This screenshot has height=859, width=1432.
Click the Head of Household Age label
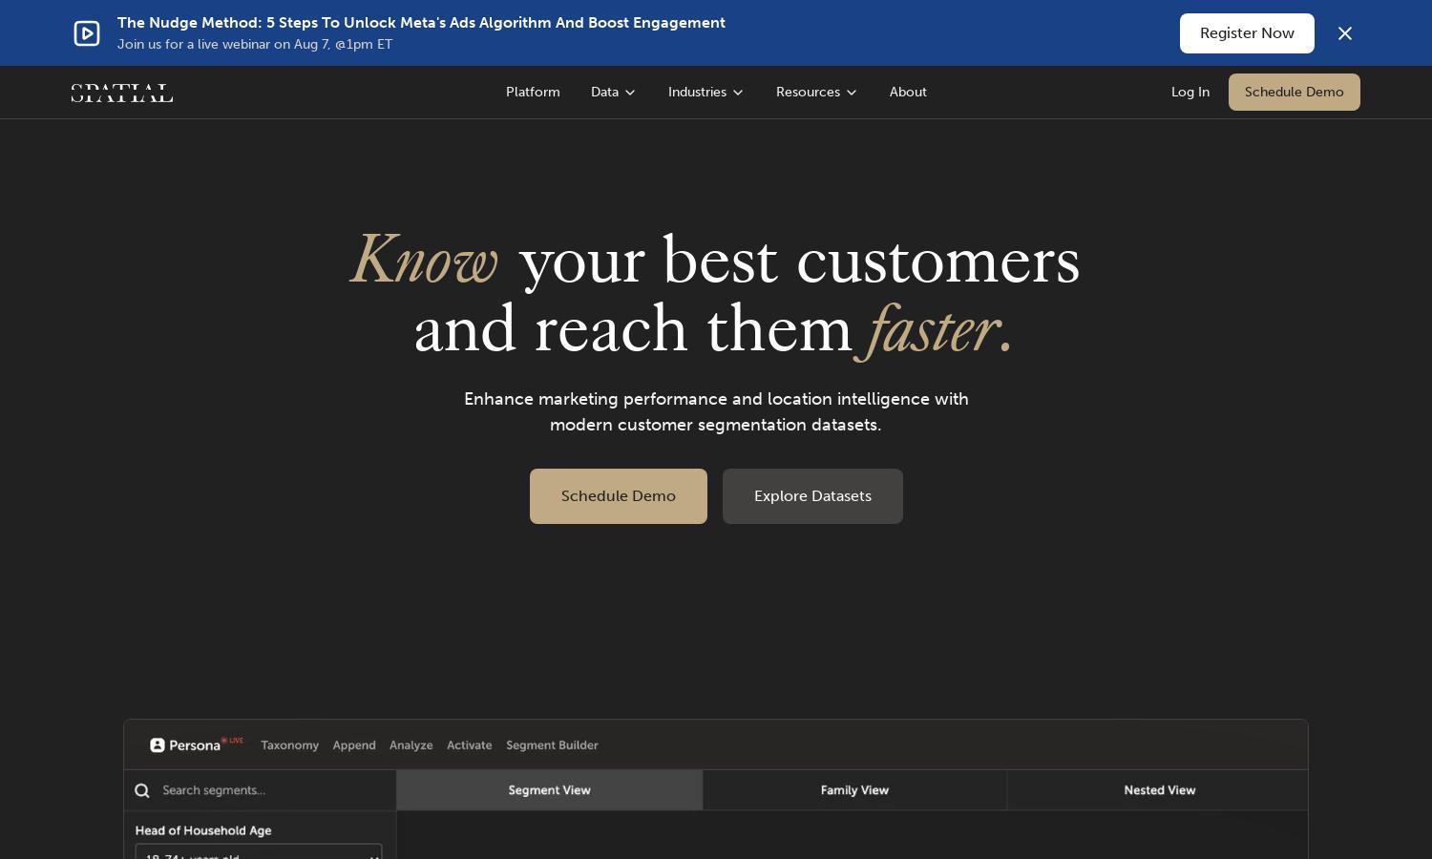203,830
